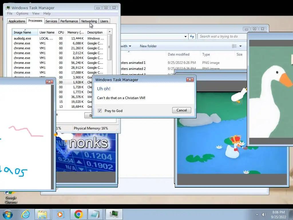Open the notepad-like taskbar app
This screenshot has height=220, width=293.
point(95,214)
